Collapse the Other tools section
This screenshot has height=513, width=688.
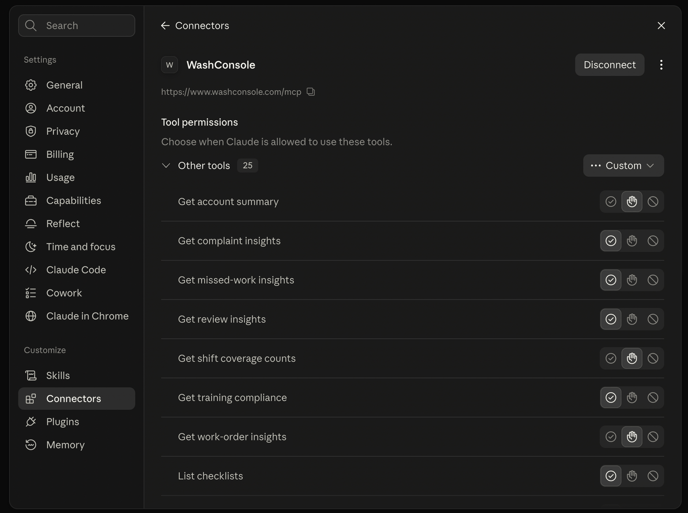166,165
